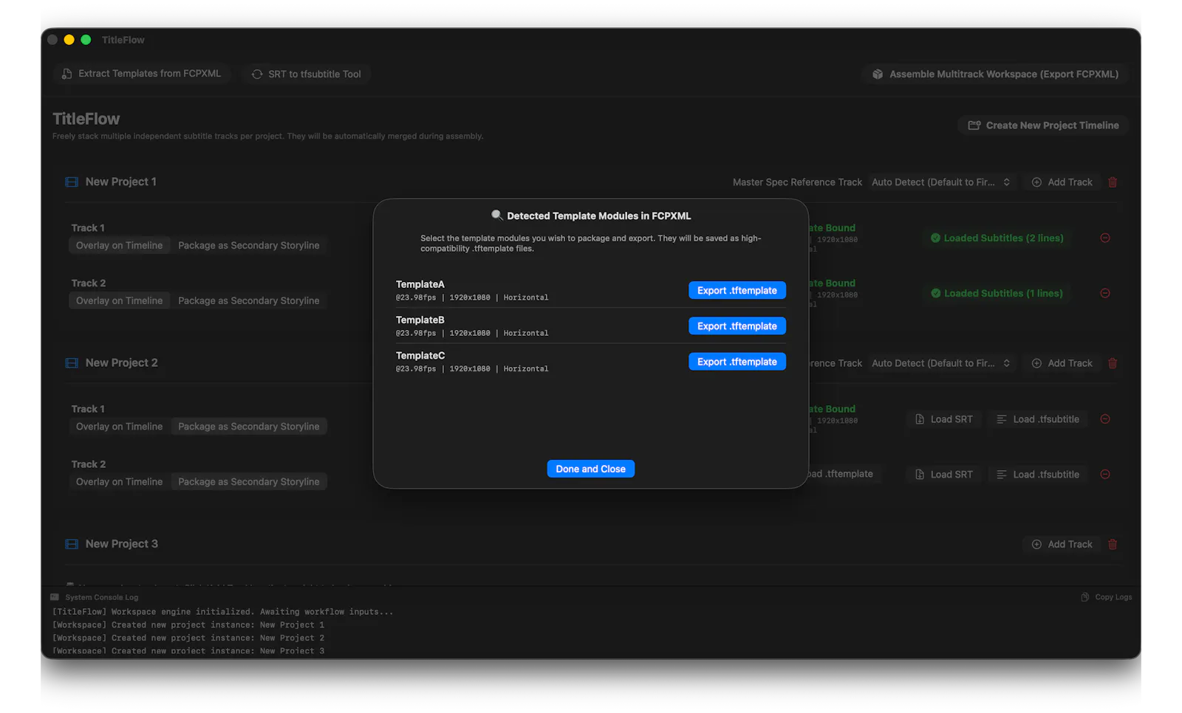The width and height of the screenshot is (1182, 713).
Task: Export TemplateB as .tftemplate
Action: point(737,325)
